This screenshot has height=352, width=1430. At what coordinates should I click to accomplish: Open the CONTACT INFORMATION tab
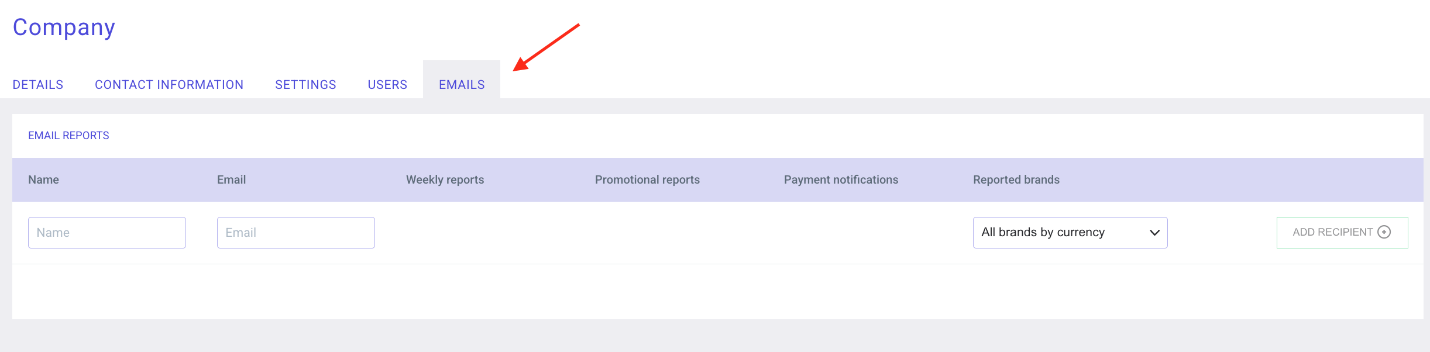(169, 84)
